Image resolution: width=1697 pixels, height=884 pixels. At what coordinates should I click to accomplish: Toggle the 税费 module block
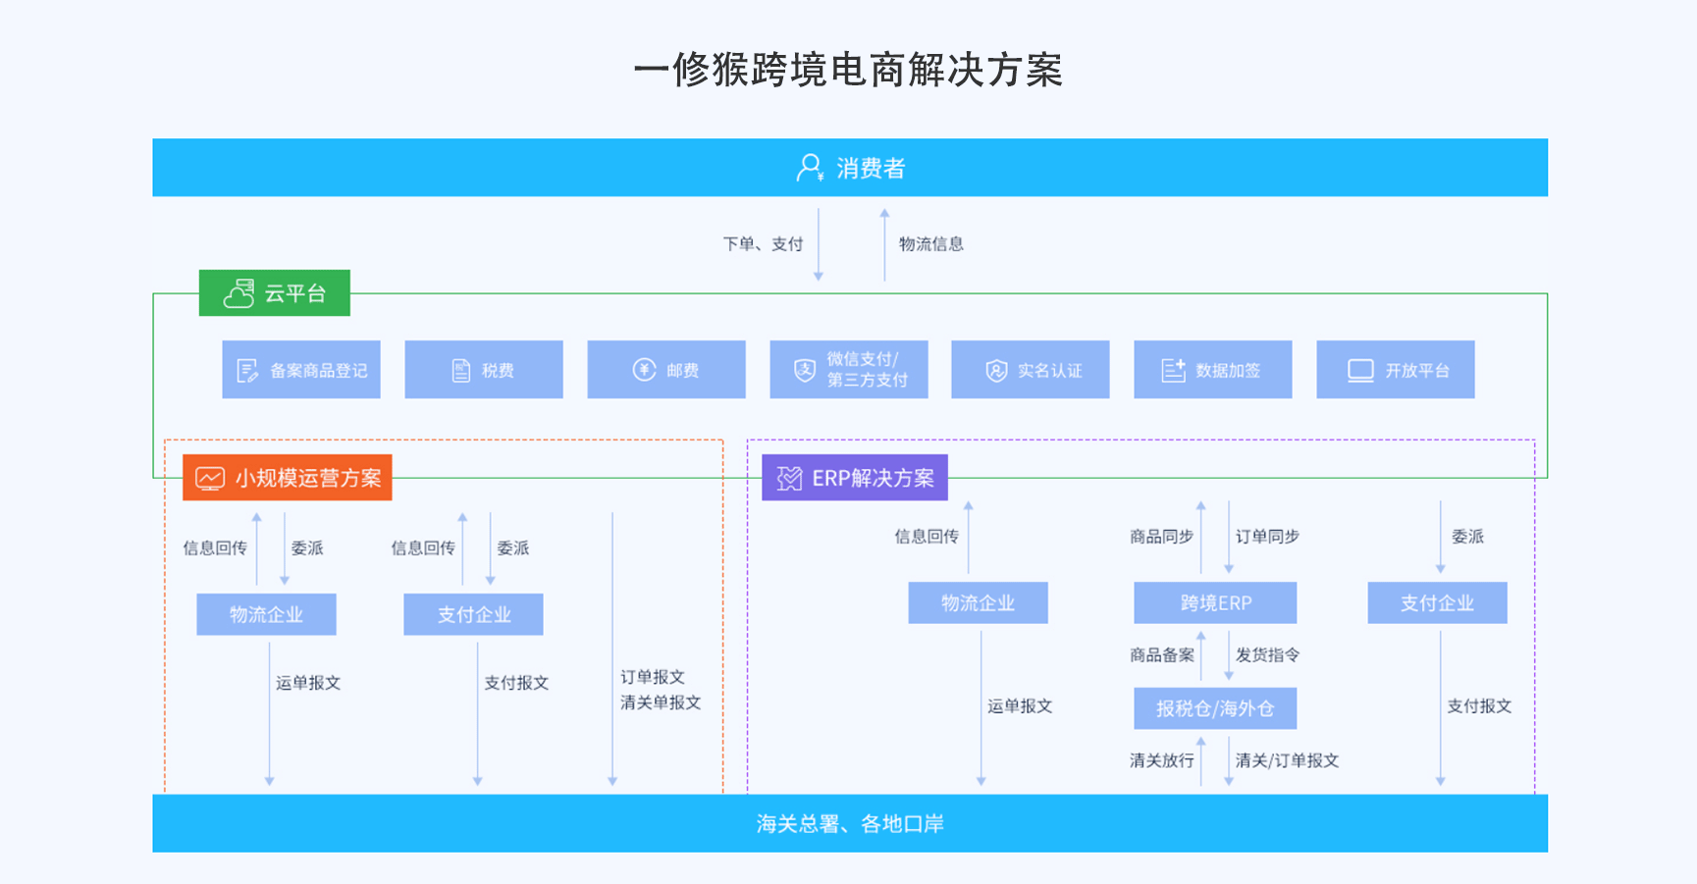(483, 370)
